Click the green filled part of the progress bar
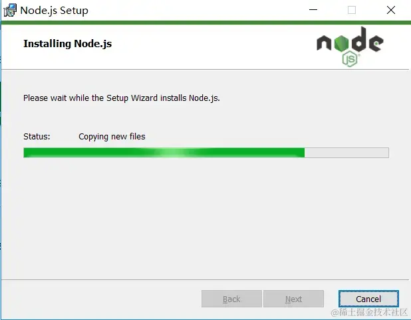Viewport: 411px width, 320px height. click(x=164, y=153)
